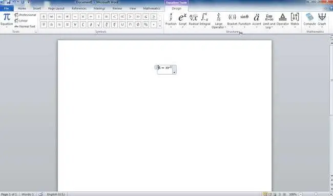Screen dimensions: 333x196
Task: Insert the percent symbol
Action: point(146,25)
